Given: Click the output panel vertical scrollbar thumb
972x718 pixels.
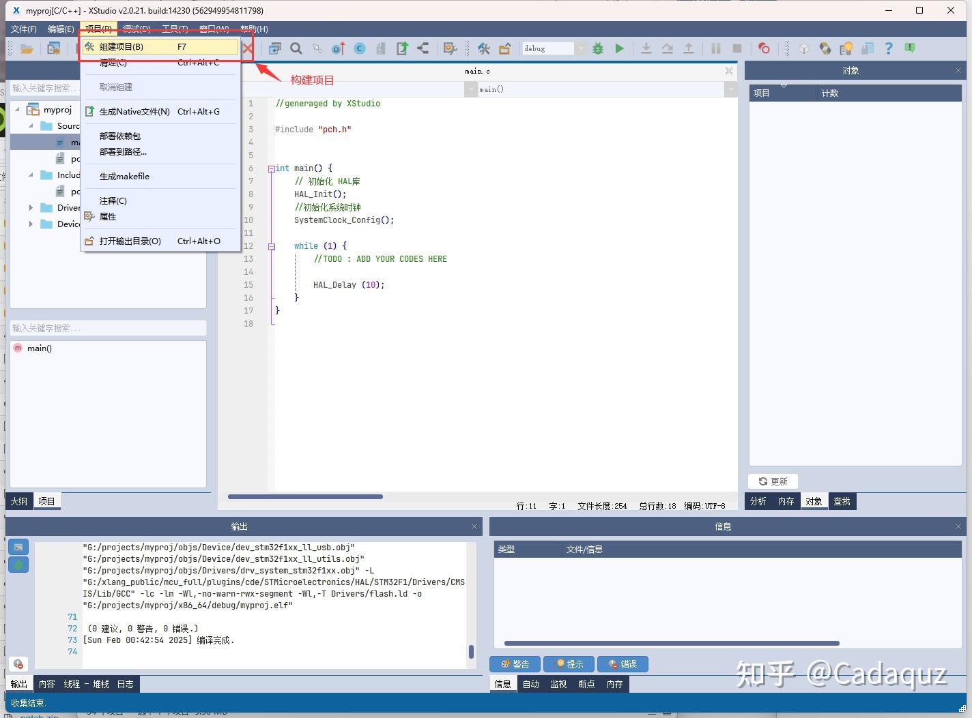Looking at the screenshot, I should click(471, 652).
